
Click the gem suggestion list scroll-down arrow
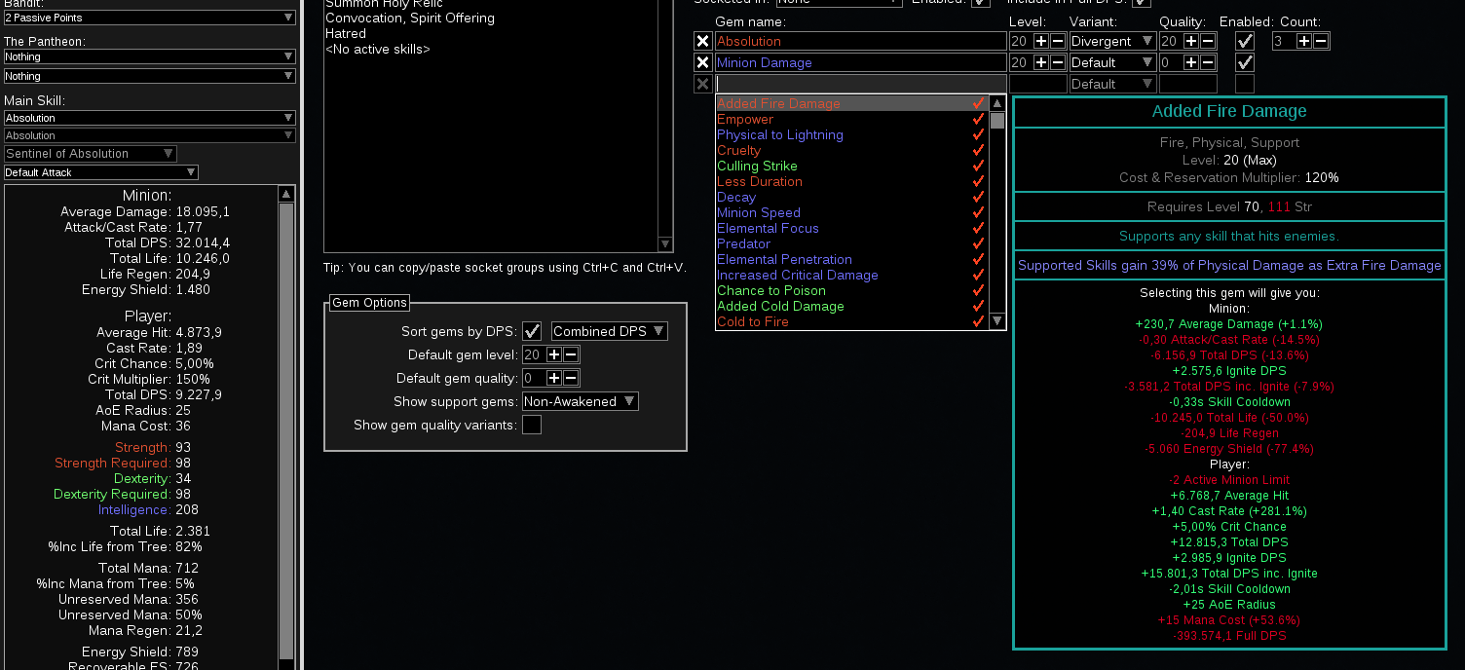pyautogui.click(x=997, y=320)
